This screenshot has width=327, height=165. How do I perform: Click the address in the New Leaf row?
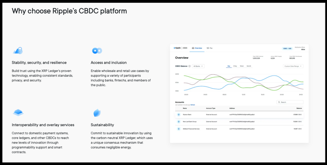pos(242,121)
